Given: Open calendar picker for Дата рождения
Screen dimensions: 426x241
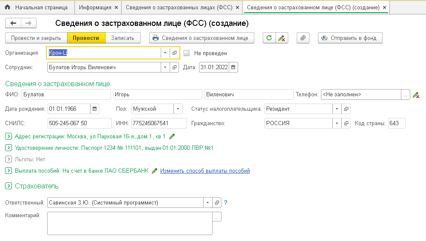Looking at the screenshot, I should pyautogui.click(x=95, y=109).
